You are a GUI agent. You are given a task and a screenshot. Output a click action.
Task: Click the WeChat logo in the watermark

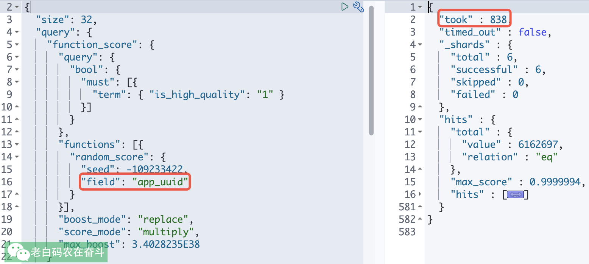pyautogui.click(x=19, y=252)
